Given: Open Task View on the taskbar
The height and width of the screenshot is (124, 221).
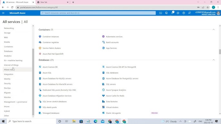Looking at the screenshot, I should pos(67,121).
